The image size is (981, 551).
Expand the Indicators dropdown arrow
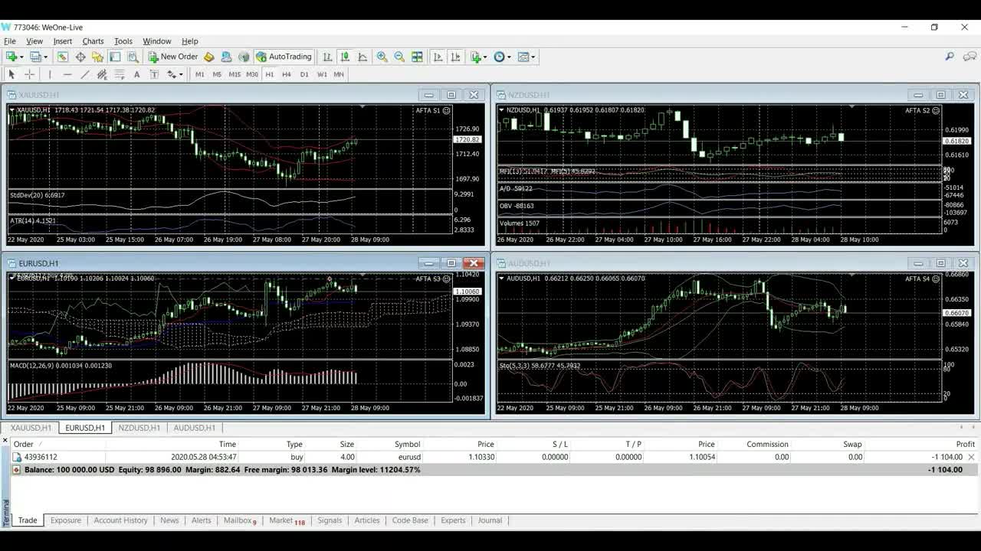click(485, 57)
